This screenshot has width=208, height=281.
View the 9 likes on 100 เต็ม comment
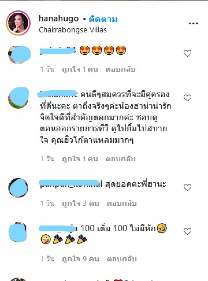(x=81, y=259)
